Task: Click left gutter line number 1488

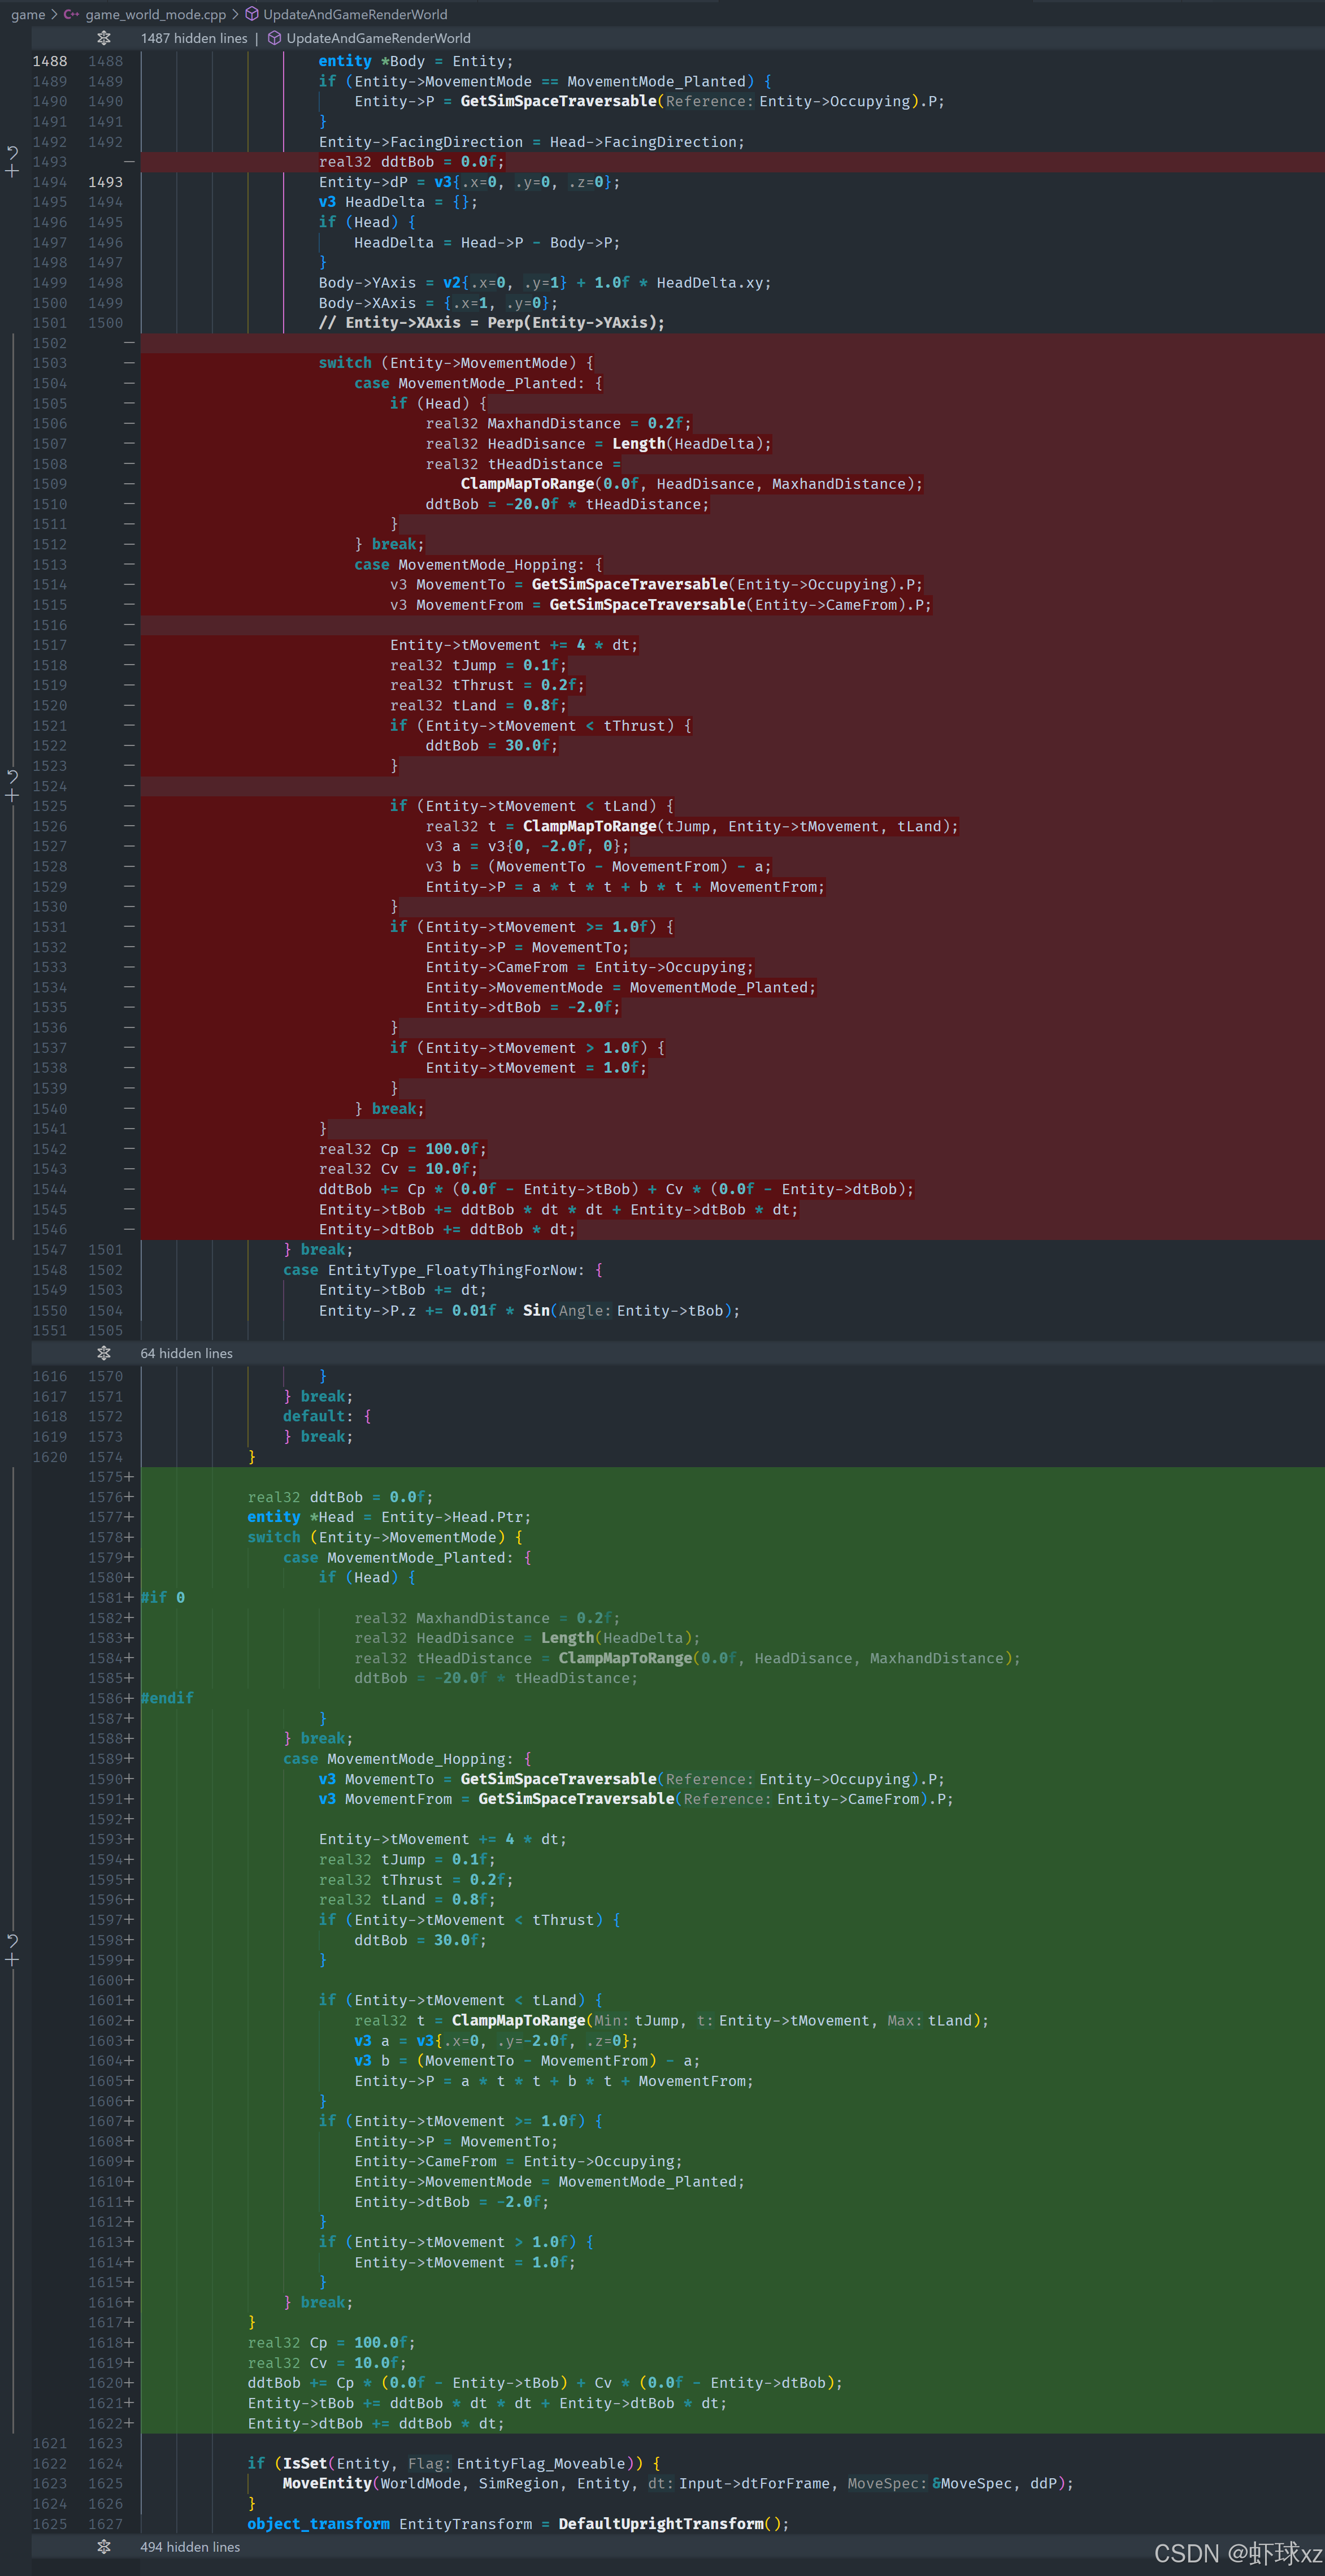Action: point(50,61)
